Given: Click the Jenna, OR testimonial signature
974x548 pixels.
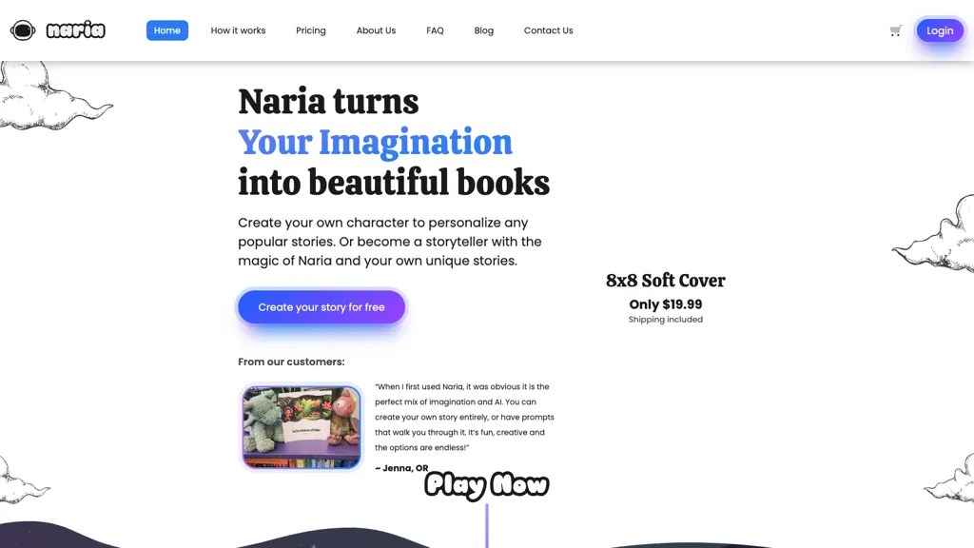Looking at the screenshot, I should pyautogui.click(x=402, y=468).
